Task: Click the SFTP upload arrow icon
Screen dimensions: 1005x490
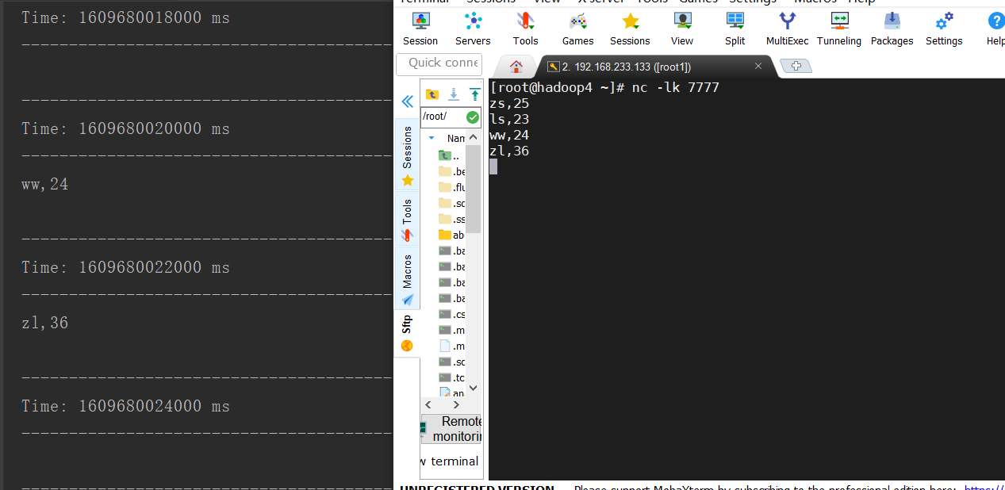Action: pyautogui.click(x=474, y=94)
